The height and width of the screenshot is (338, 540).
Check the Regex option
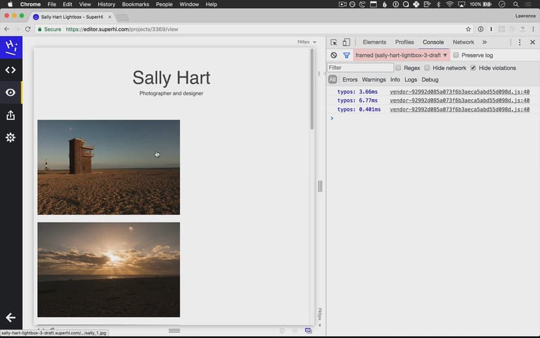(398, 68)
